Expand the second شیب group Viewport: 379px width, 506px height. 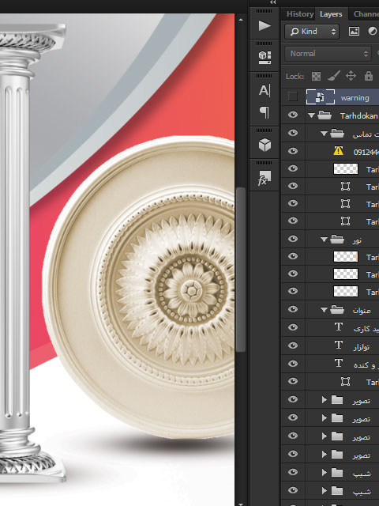pyautogui.click(x=324, y=490)
